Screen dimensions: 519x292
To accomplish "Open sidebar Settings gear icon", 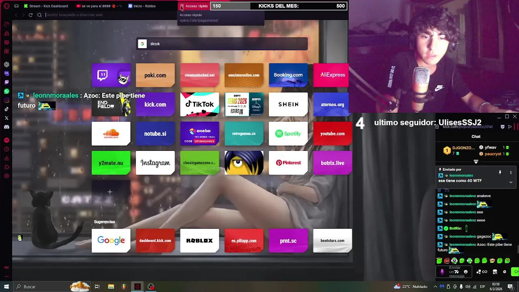I will pos(6,176).
